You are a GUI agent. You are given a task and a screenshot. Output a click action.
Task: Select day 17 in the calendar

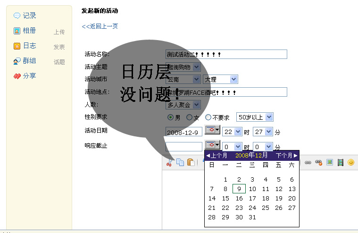(x=252, y=198)
